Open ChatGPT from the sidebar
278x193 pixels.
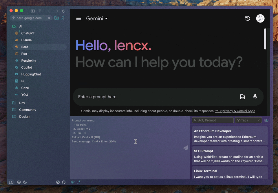pos(40,33)
